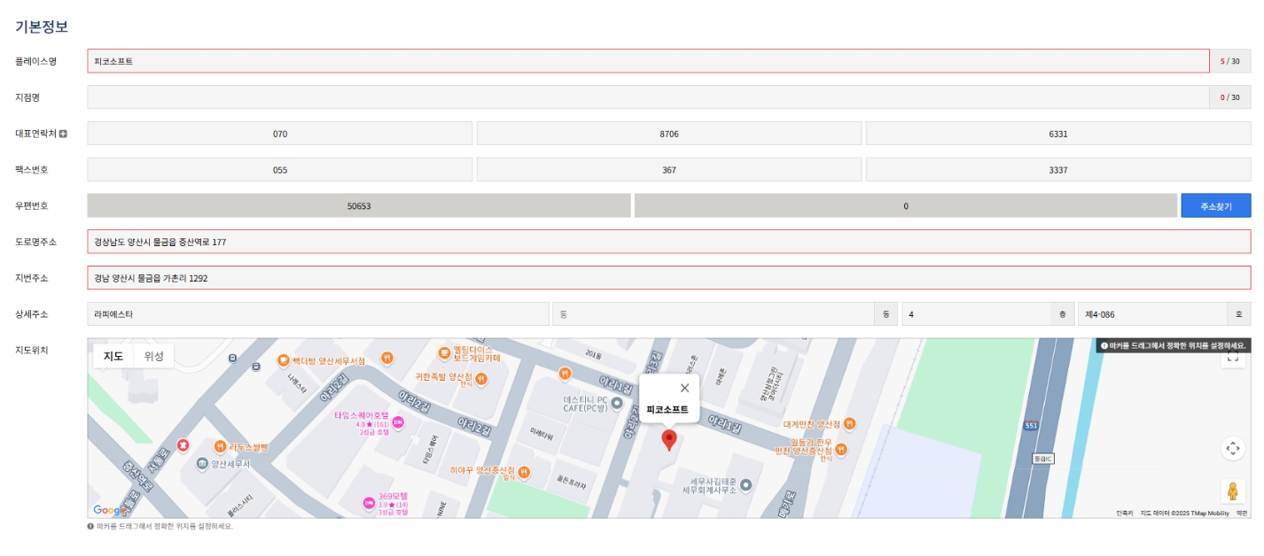The height and width of the screenshot is (556, 1264).
Task: Click the Google logo on the map
Action: (x=110, y=510)
